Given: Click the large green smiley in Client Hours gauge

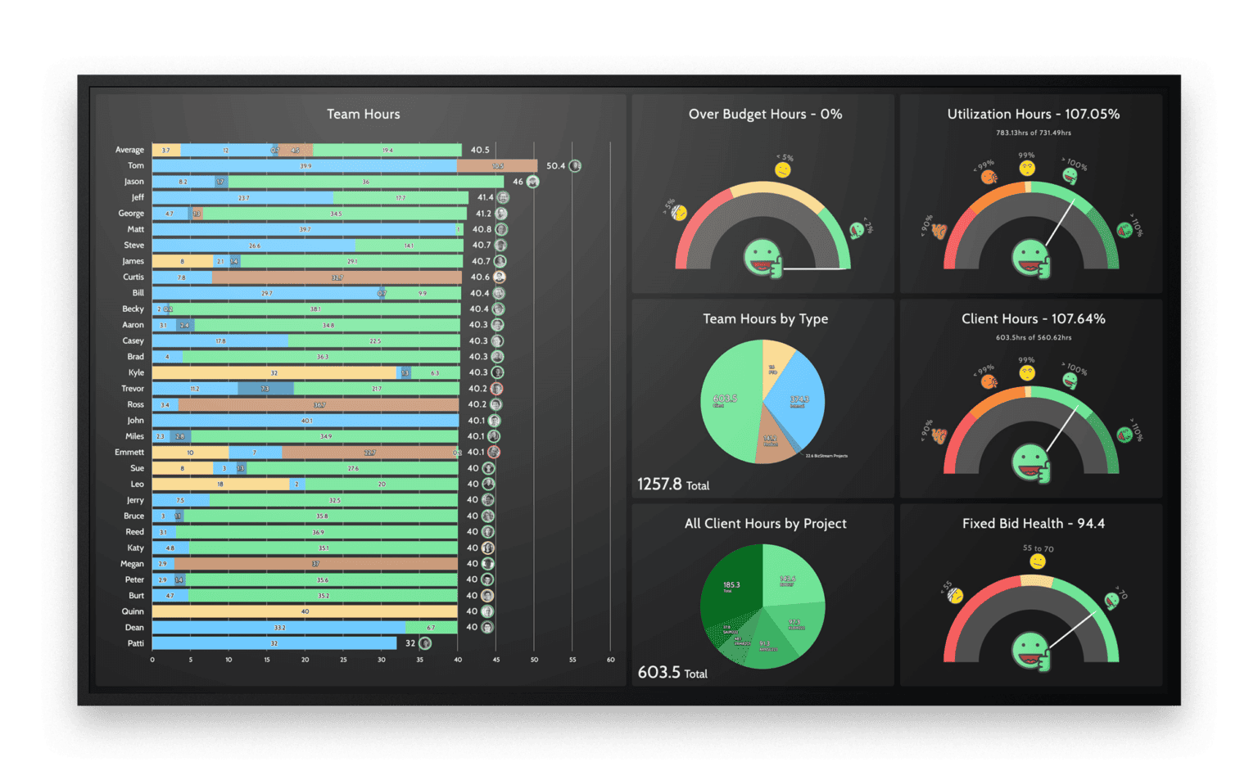Looking at the screenshot, I should [1031, 463].
